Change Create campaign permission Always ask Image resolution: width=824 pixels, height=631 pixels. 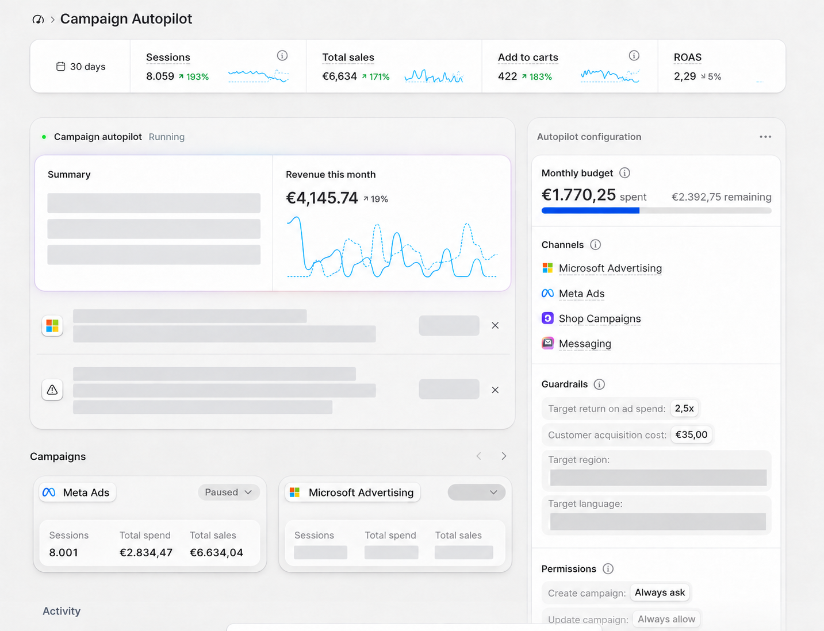(660, 592)
